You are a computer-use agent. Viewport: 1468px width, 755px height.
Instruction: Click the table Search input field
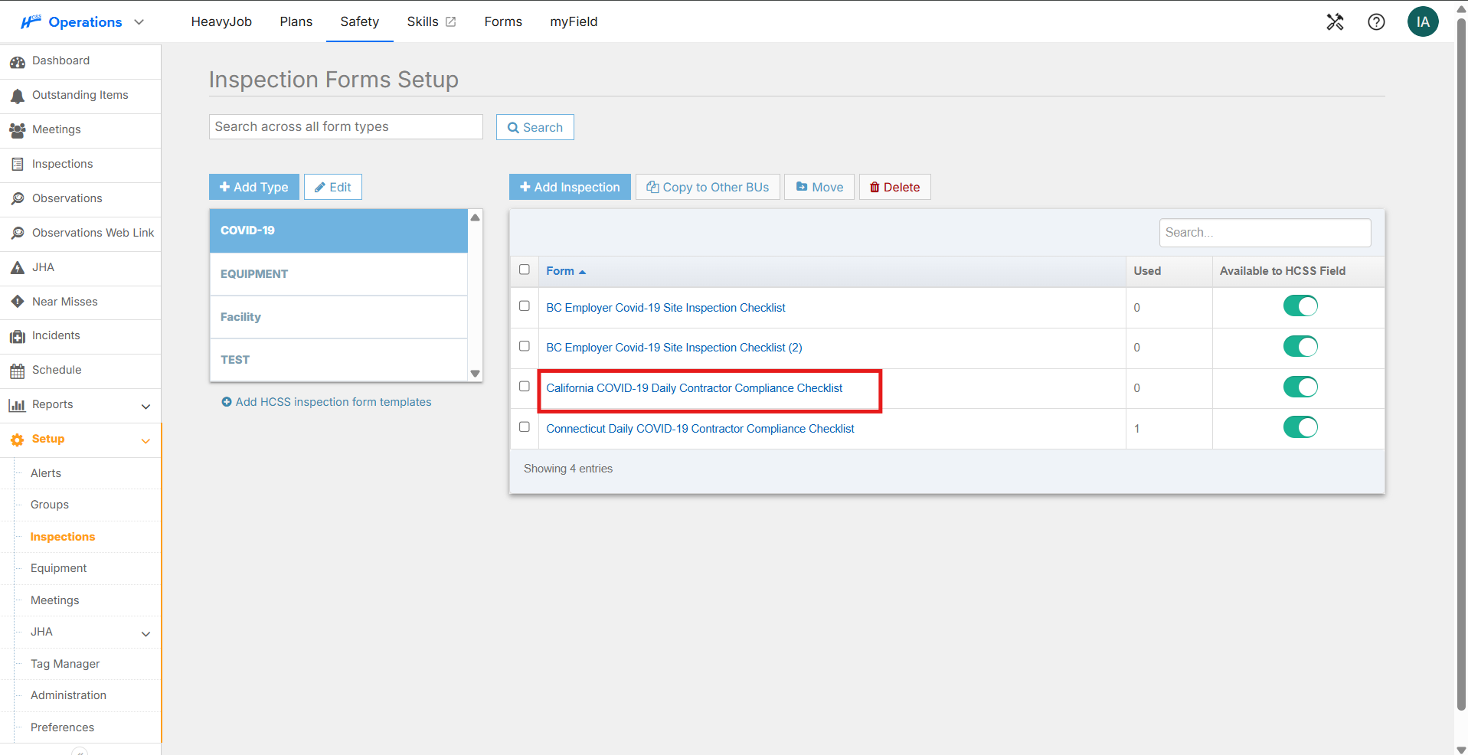[1265, 233]
